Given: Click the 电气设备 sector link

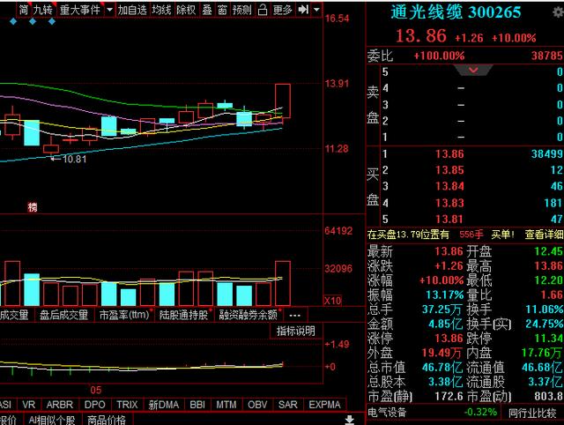Looking at the screenshot, I should coord(387,412).
